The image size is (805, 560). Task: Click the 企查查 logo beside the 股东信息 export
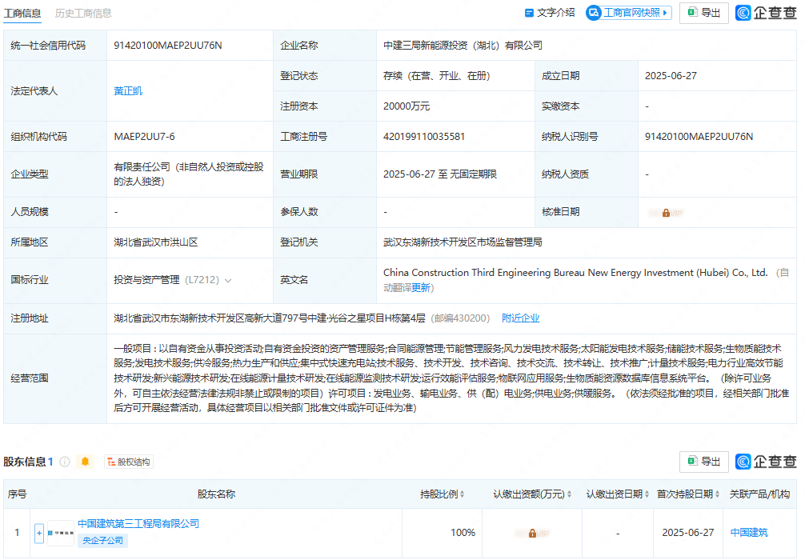click(x=766, y=462)
